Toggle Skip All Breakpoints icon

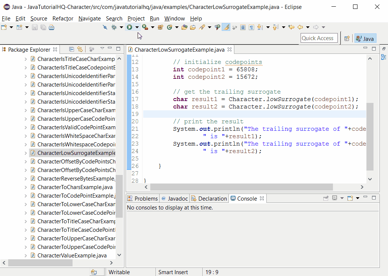[105, 27]
